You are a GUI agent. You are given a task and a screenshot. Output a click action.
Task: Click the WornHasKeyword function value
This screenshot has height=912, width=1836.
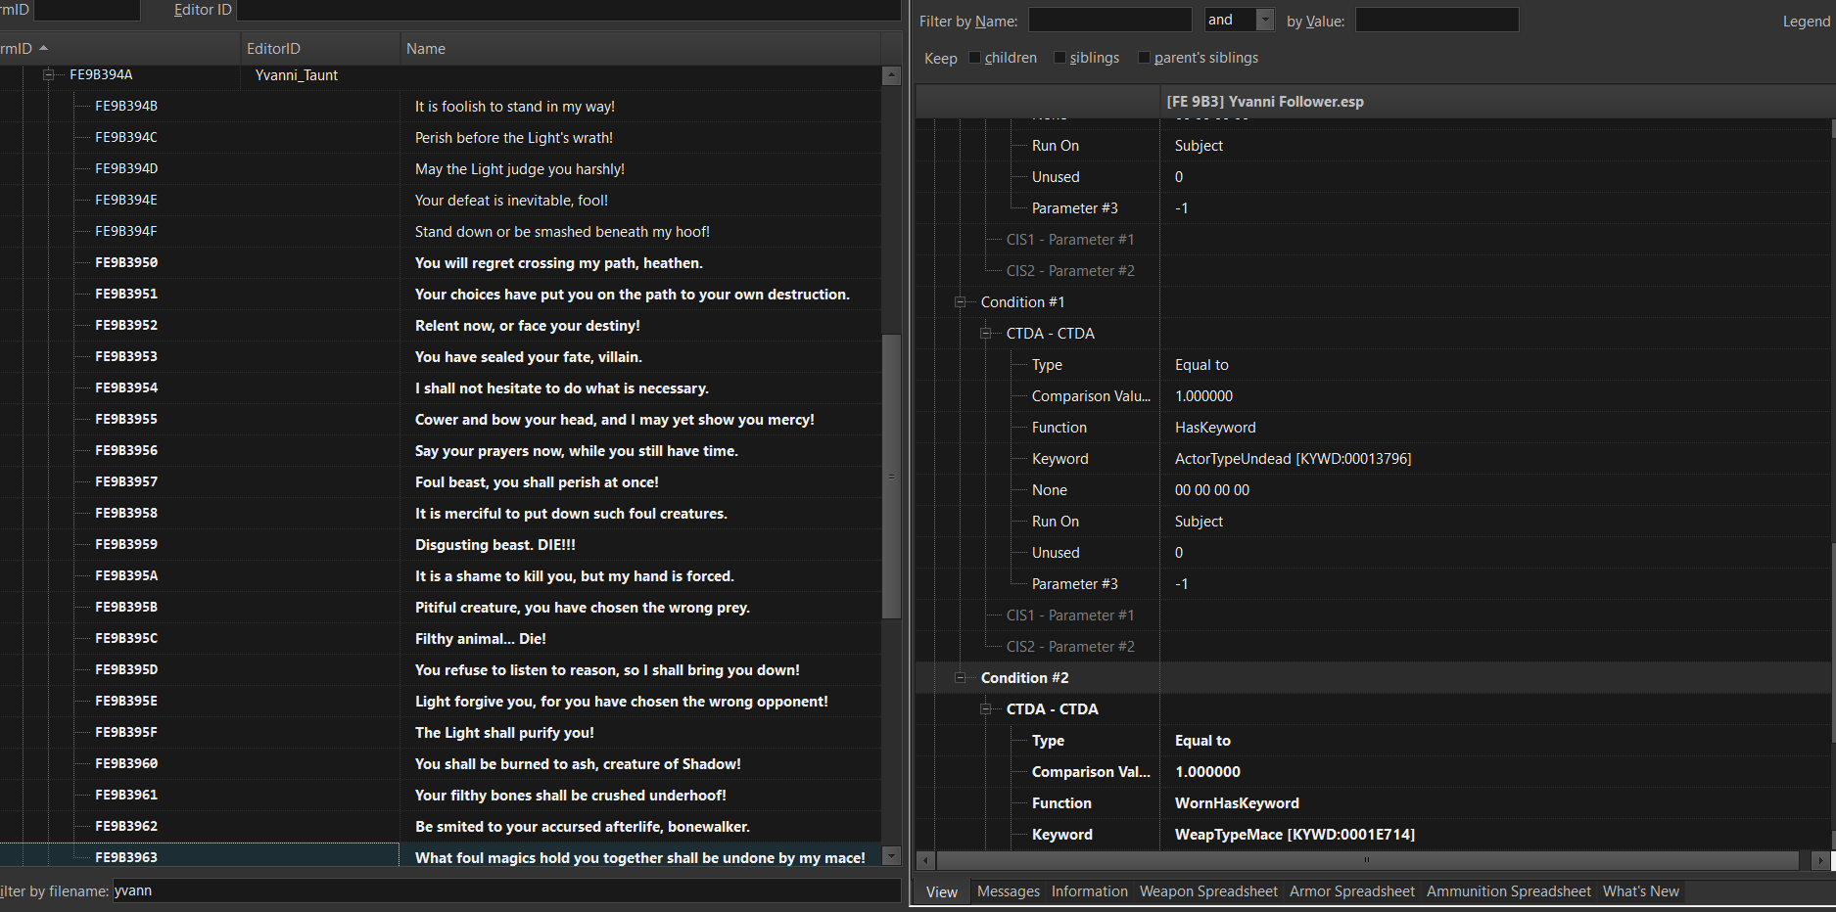tap(1237, 803)
